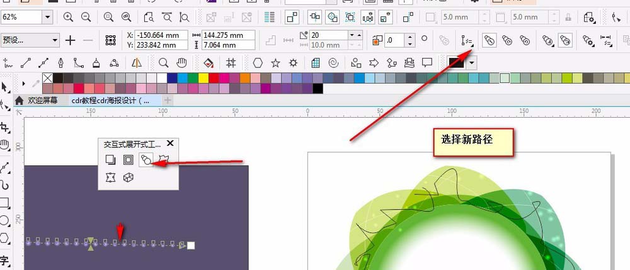Open the zoom level dropdown arrow
Screen dimensions: 630x270
[48, 17]
